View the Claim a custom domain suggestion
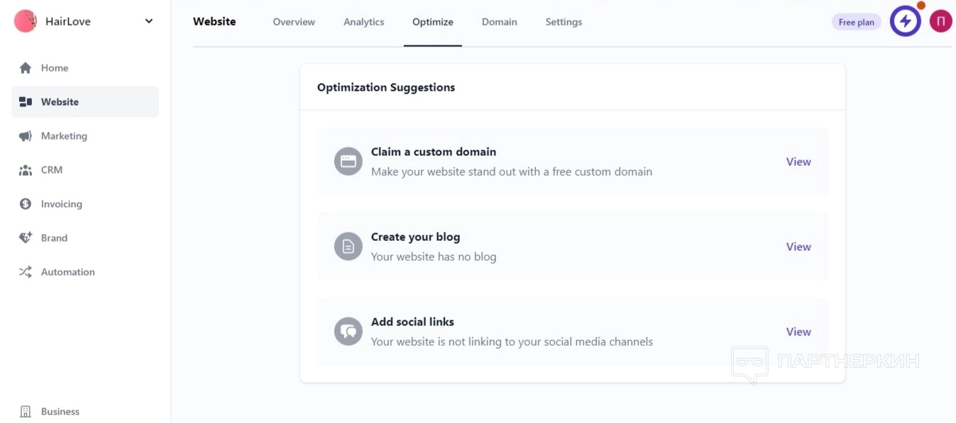Screen dimensions: 956x423 pos(798,162)
